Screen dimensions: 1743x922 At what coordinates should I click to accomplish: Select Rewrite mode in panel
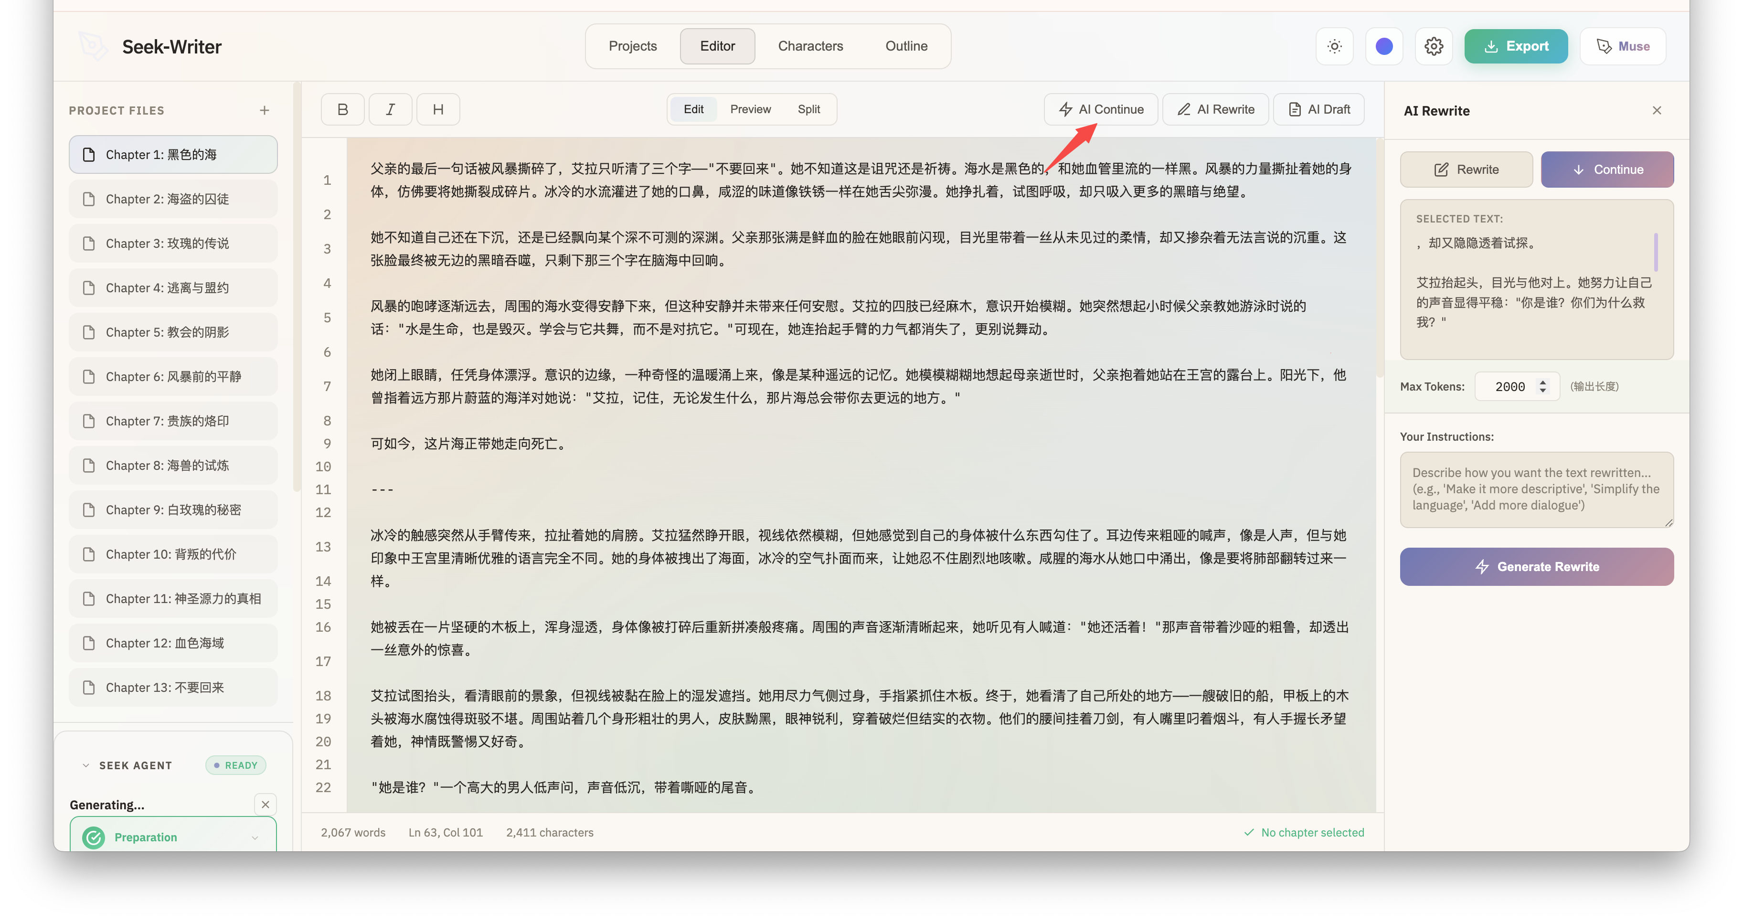[1466, 169]
